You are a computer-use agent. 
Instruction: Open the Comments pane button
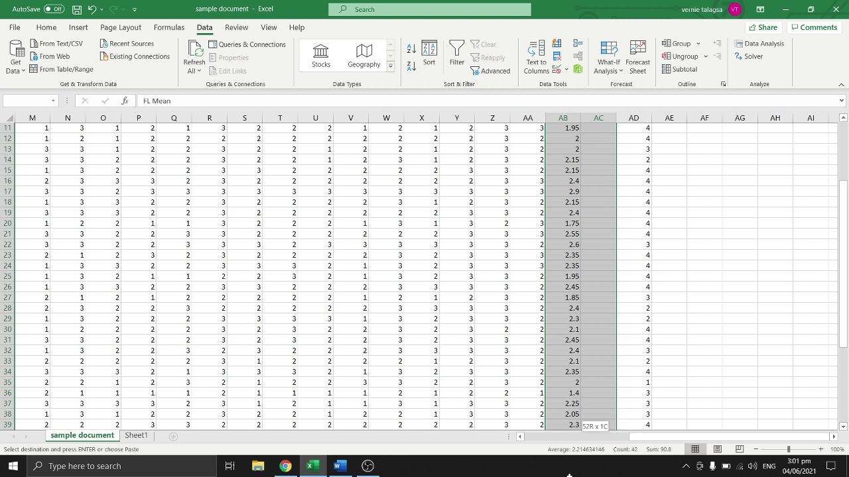point(814,27)
